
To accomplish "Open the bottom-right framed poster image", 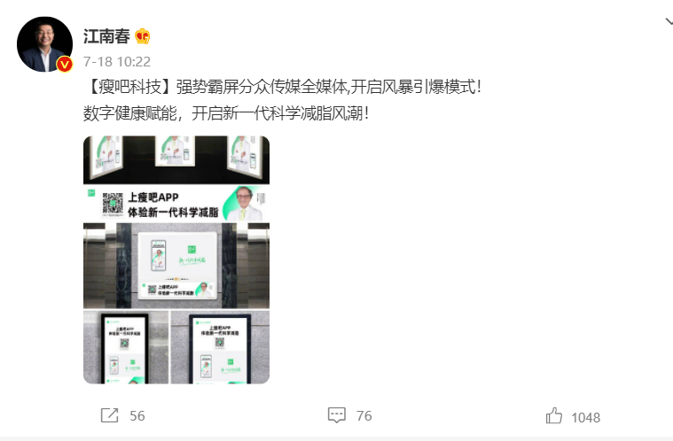I will pos(220,347).
